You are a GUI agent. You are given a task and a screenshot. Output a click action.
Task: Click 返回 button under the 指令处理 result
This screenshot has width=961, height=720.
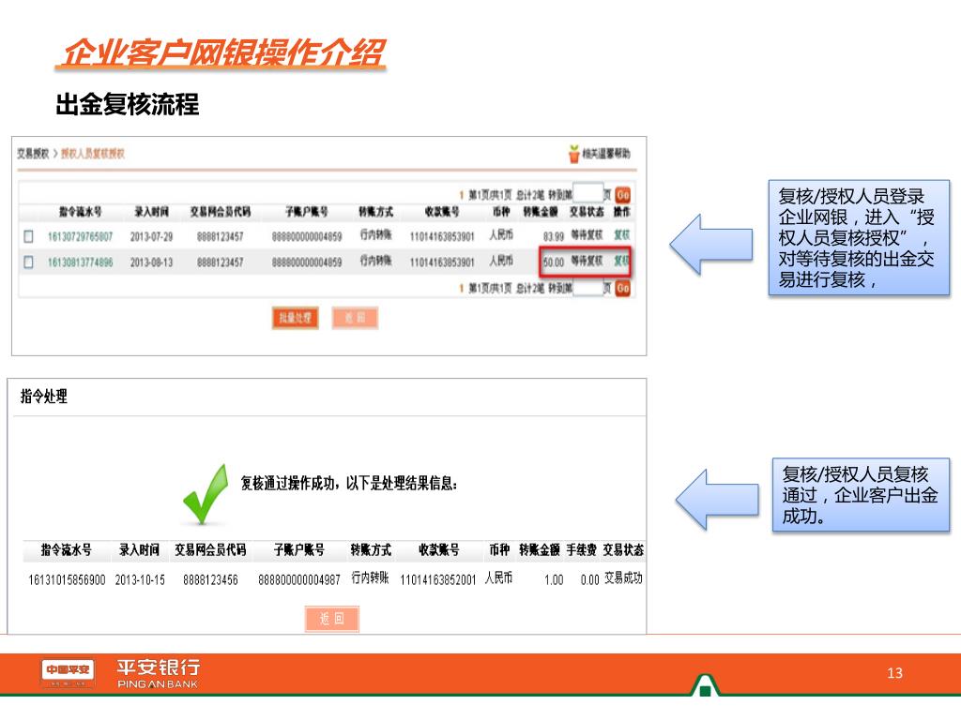[x=331, y=619]
